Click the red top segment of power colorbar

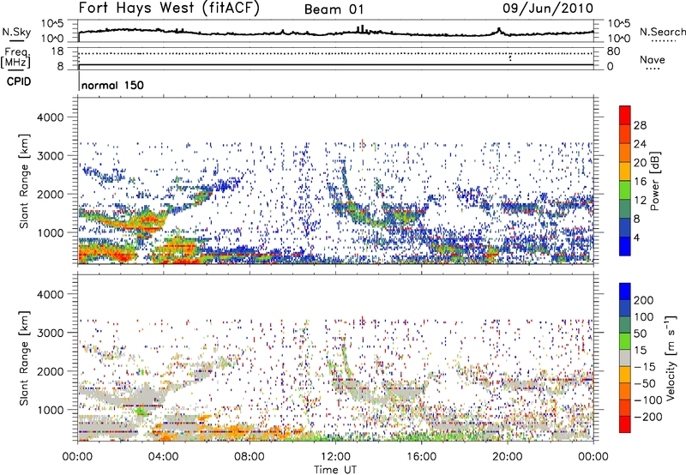click(x=625, y=115)
